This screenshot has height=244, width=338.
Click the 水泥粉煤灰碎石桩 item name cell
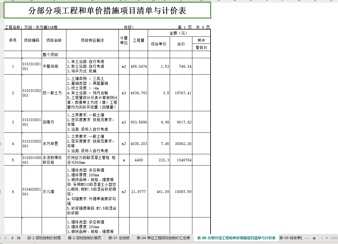(x=54, y=160)
